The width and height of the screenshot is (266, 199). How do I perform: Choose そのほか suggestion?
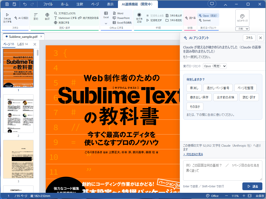[x=195, y=106]
